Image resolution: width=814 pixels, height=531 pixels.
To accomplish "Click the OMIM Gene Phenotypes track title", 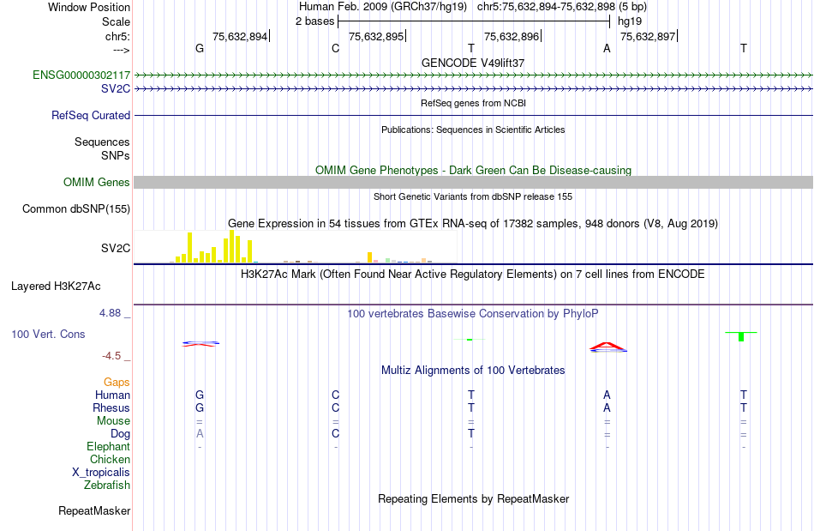I will [474, 171].
